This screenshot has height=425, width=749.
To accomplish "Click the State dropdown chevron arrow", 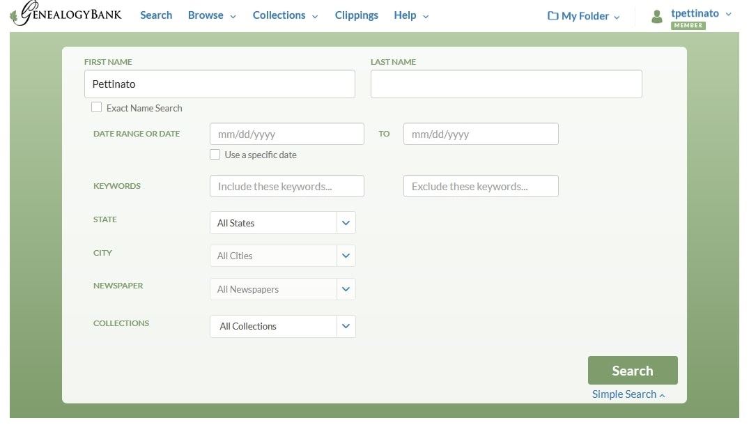I will [346, 223].
